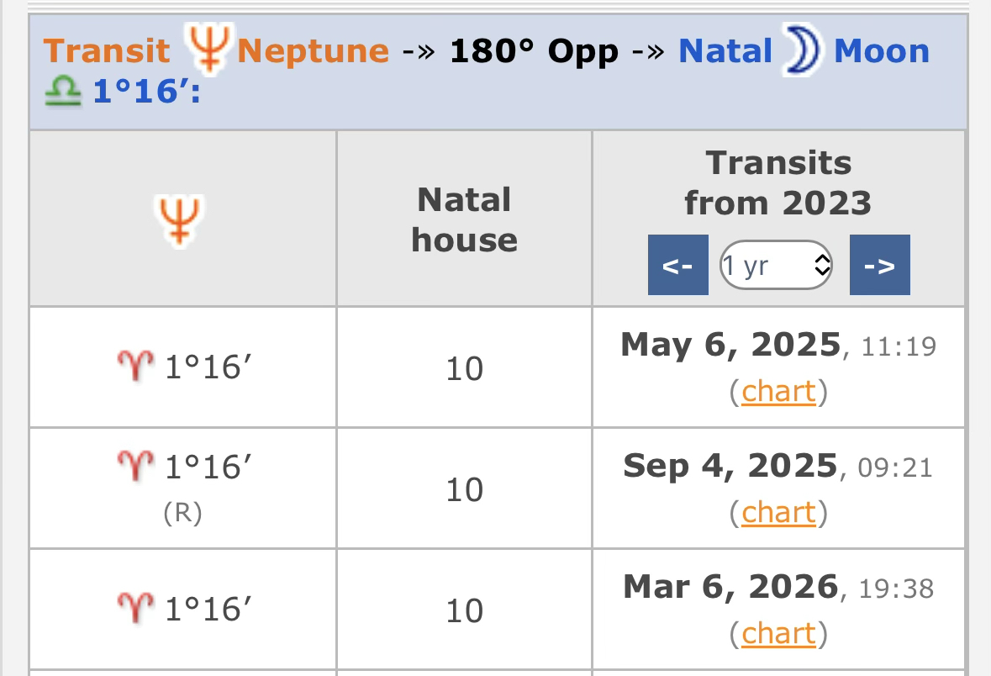
Task: Open the 1 yr time span dropdown
Action: click(x=776, y=266)
